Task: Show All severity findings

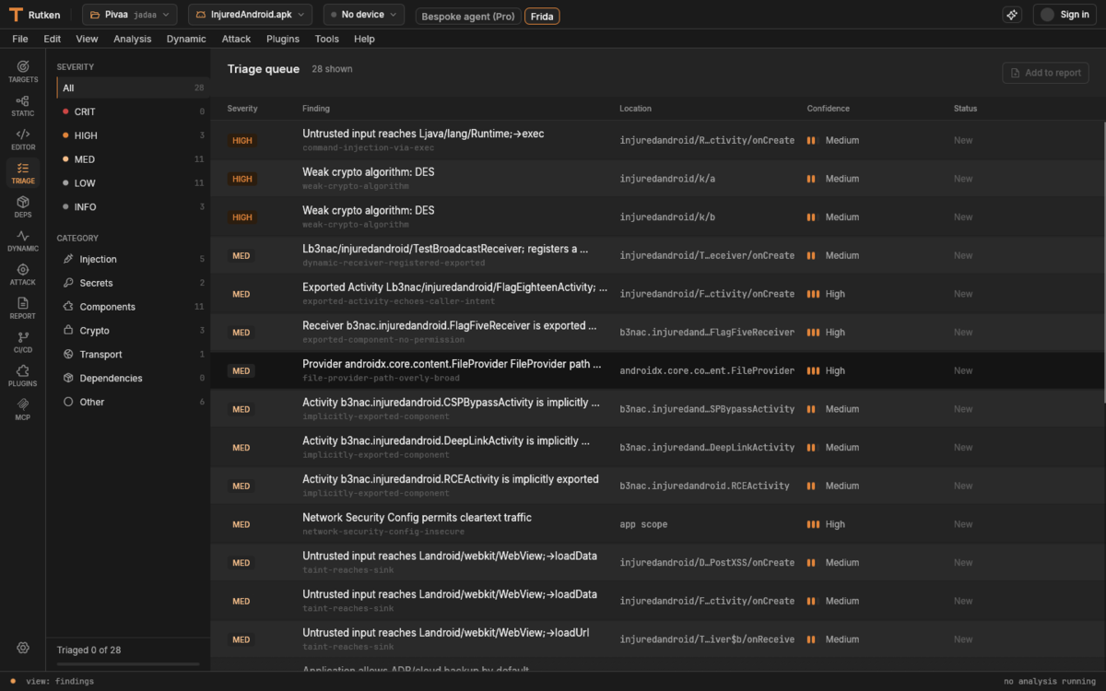Action: coord(133,88)
